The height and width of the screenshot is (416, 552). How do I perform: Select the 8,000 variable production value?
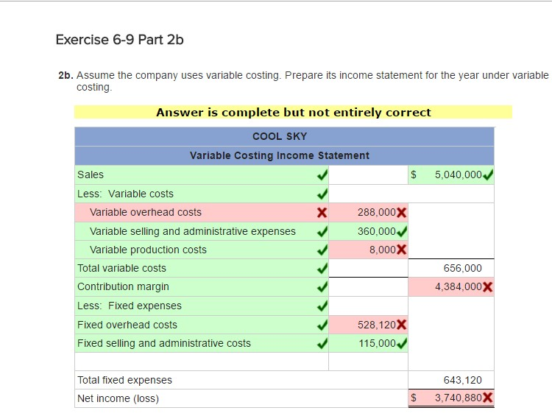pos(383,250)
